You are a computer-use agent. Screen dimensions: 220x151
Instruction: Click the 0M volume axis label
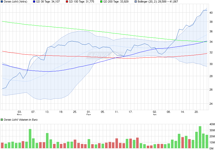(x=211, y=148)
